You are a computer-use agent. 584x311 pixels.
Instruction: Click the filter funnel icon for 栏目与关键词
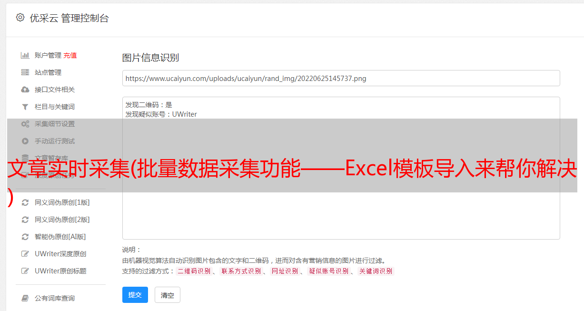point(25,107)
